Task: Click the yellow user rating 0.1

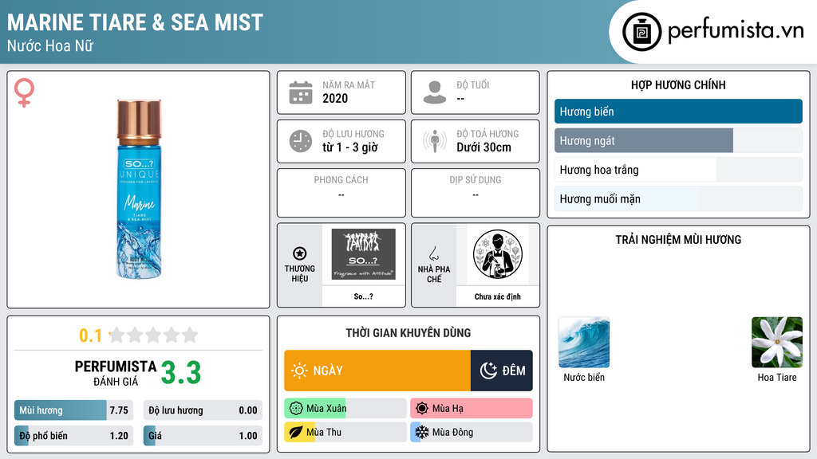Action: click(x=90, y=335)
